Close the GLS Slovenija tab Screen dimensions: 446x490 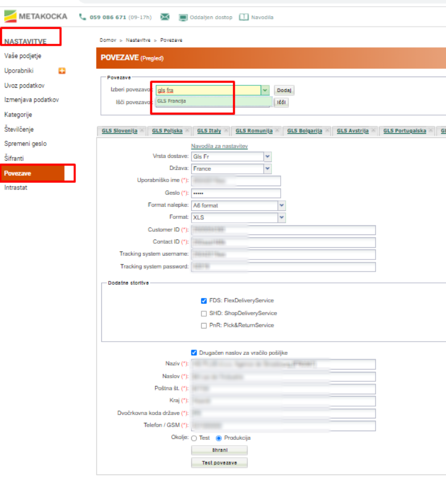142,130
